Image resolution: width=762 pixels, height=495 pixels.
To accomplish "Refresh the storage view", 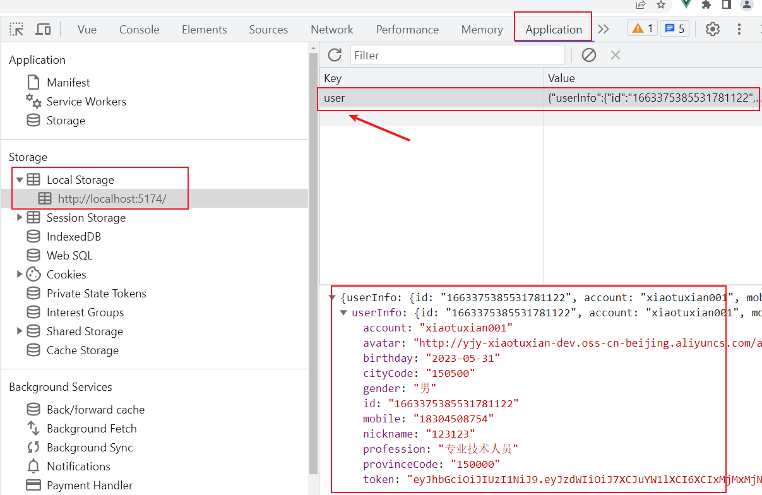I will click(x=335, y=55).
